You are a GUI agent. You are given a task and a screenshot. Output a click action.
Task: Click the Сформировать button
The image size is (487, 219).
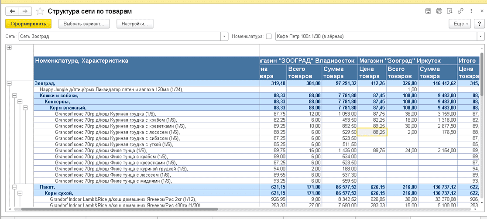pyautogui.click(x=28, y=24)
